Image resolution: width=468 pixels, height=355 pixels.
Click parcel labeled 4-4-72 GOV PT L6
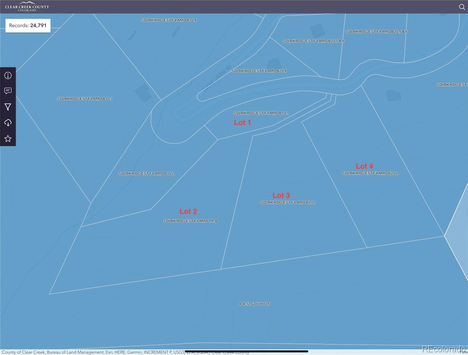pyautogui.click(x=254, y=304)
